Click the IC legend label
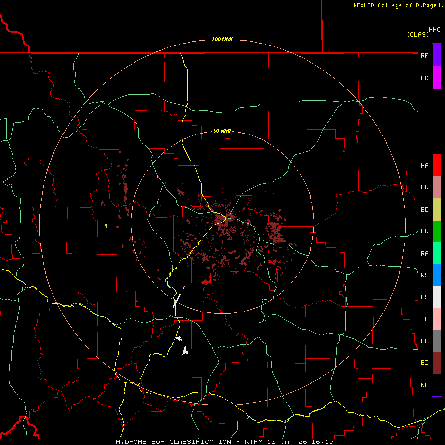Viewport: 445px width, 445px height. [424, 319]
